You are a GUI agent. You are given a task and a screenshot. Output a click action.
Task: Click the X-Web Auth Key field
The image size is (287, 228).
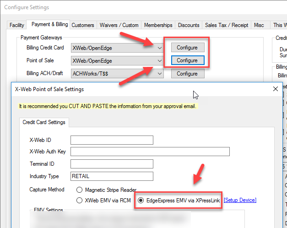pyautogui.click(x=150, y=152)
